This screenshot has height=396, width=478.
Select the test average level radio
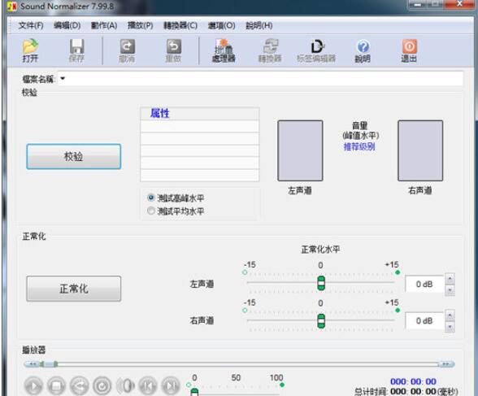click(150, 211)
